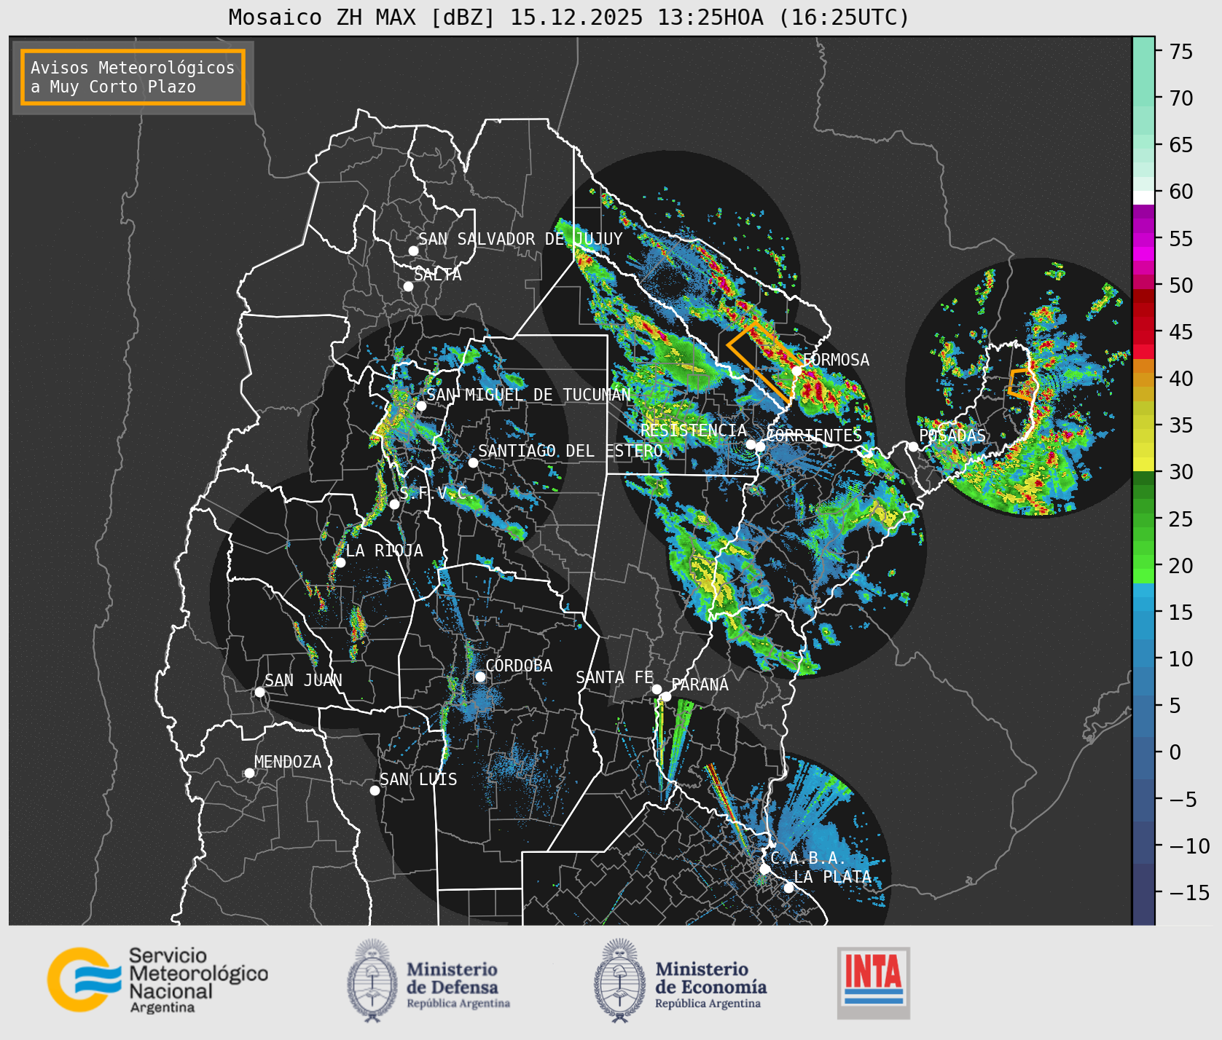Click the San Miguel de Tucumán dot
1222x1040 pixels.
pyautogui.click(x=421, y=406)
